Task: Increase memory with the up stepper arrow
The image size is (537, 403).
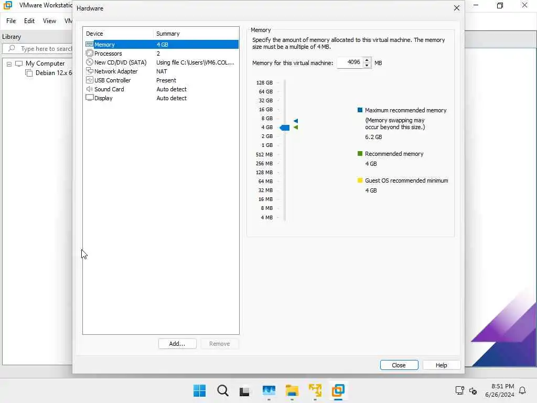Action: click(367, 60)
